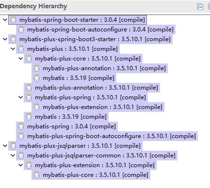Select row "mybatis-plus : 3.5.10.1 [compile]"

(x=68, y=49)
